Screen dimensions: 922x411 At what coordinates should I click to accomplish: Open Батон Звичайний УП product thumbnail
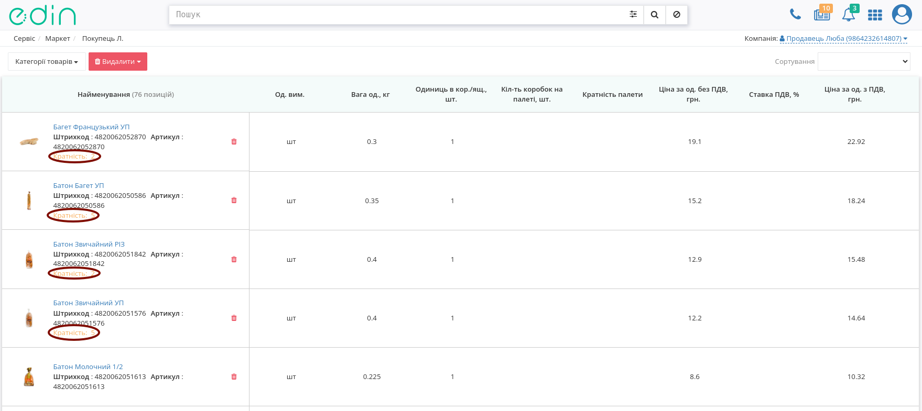29,318
